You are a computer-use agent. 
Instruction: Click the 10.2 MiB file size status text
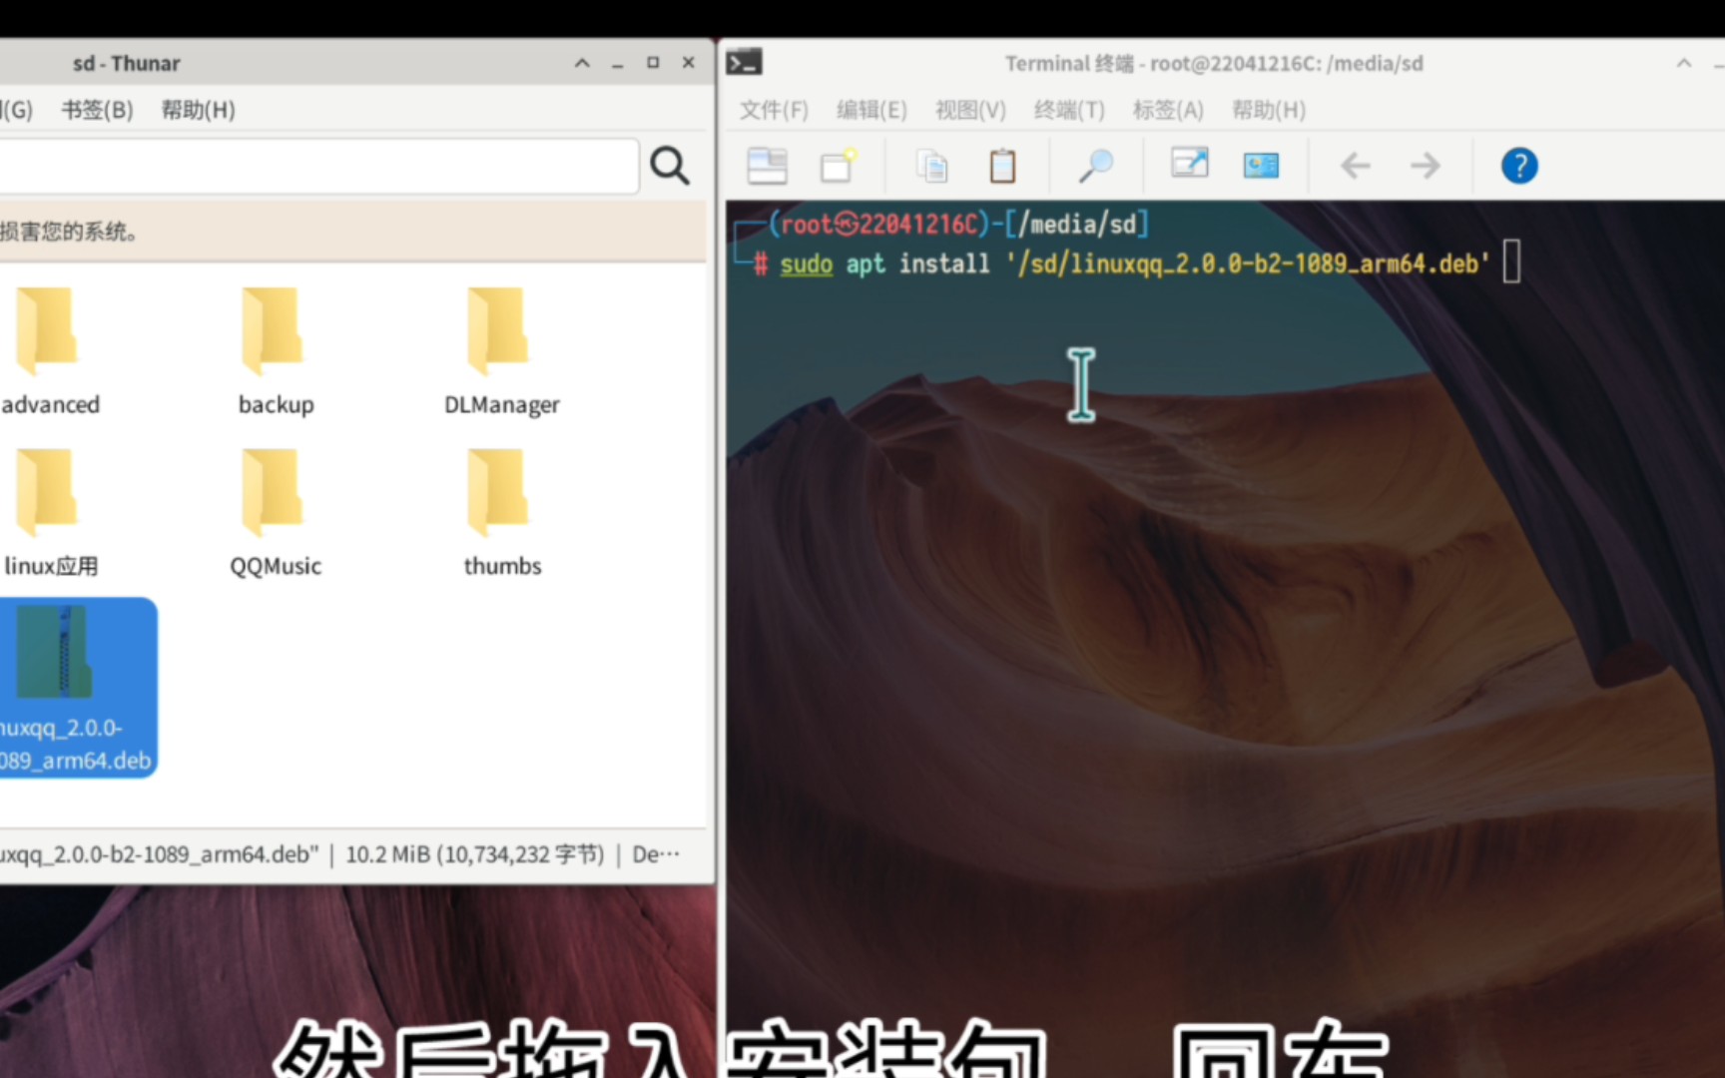tap(475, 854)
